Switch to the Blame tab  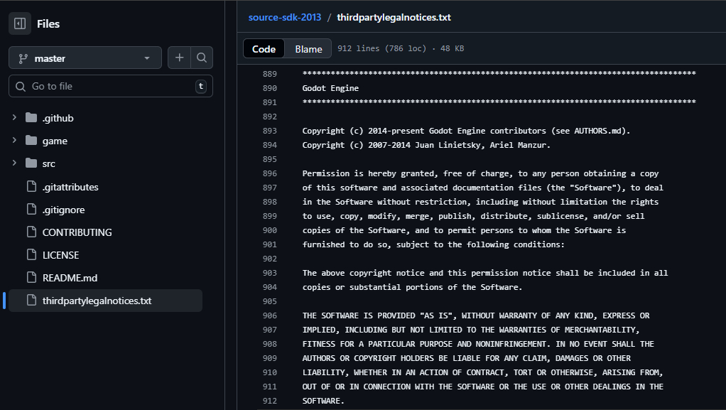tap(308, 49)
